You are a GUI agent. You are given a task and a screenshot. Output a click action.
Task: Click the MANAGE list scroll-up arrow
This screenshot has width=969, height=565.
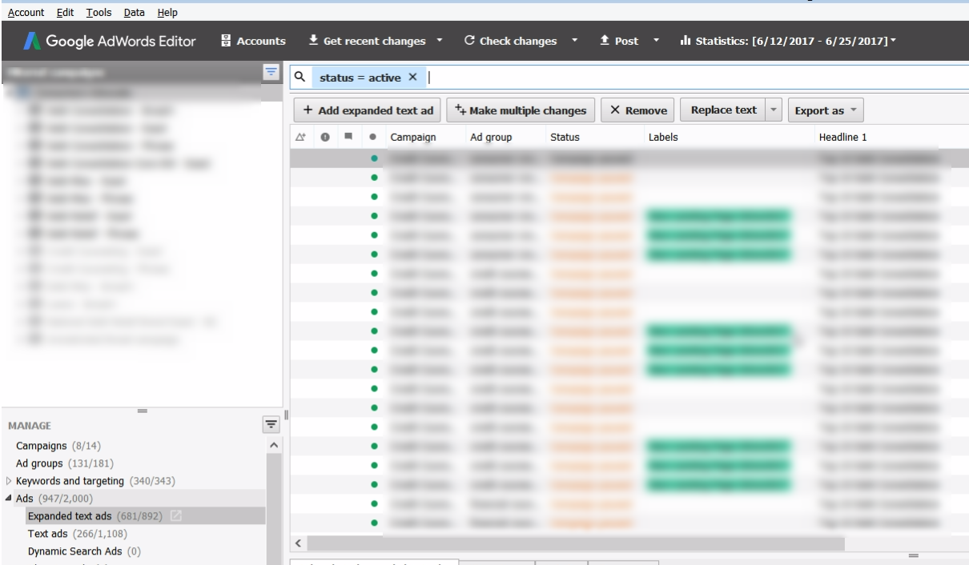click(275, 444)
